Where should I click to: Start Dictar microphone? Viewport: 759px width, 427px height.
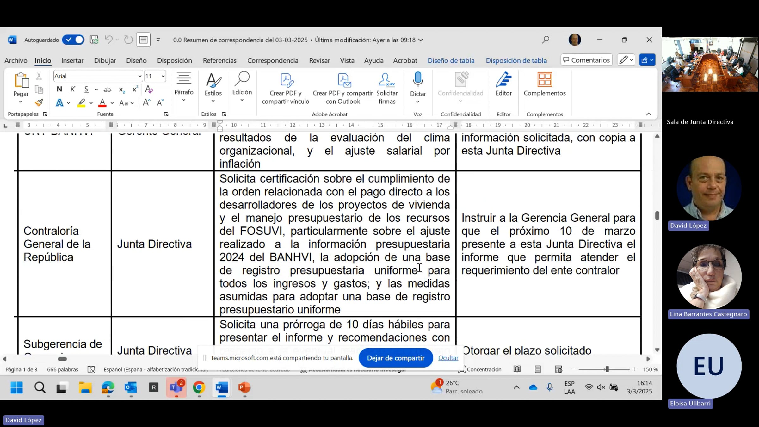coord(418,80)
